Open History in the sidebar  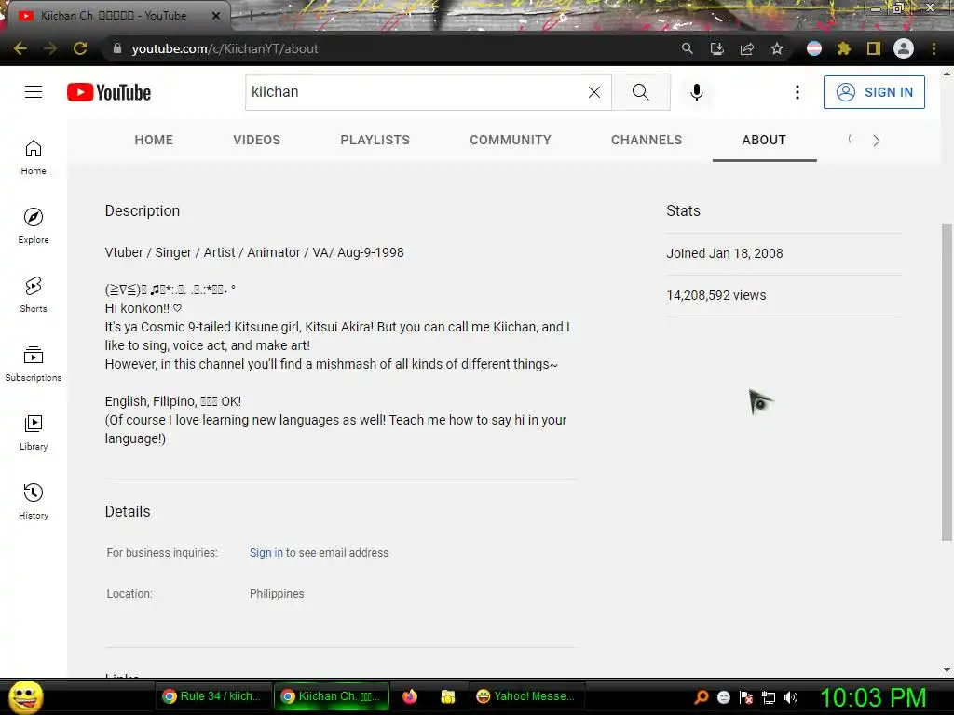pos(34,501)
